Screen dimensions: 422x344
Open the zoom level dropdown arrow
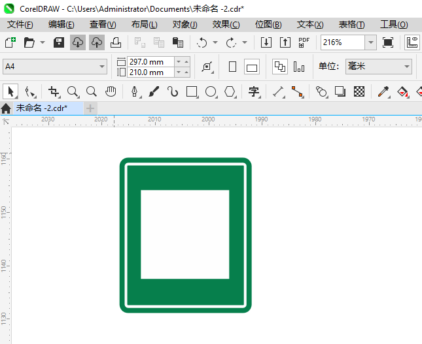pos(370,42)
